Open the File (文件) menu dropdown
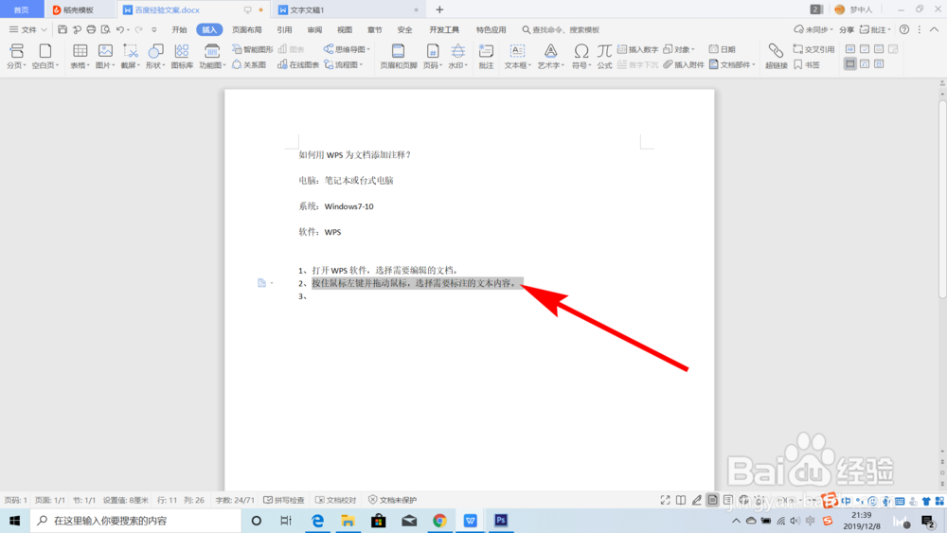Screen dimensions: 947x533 27,29
